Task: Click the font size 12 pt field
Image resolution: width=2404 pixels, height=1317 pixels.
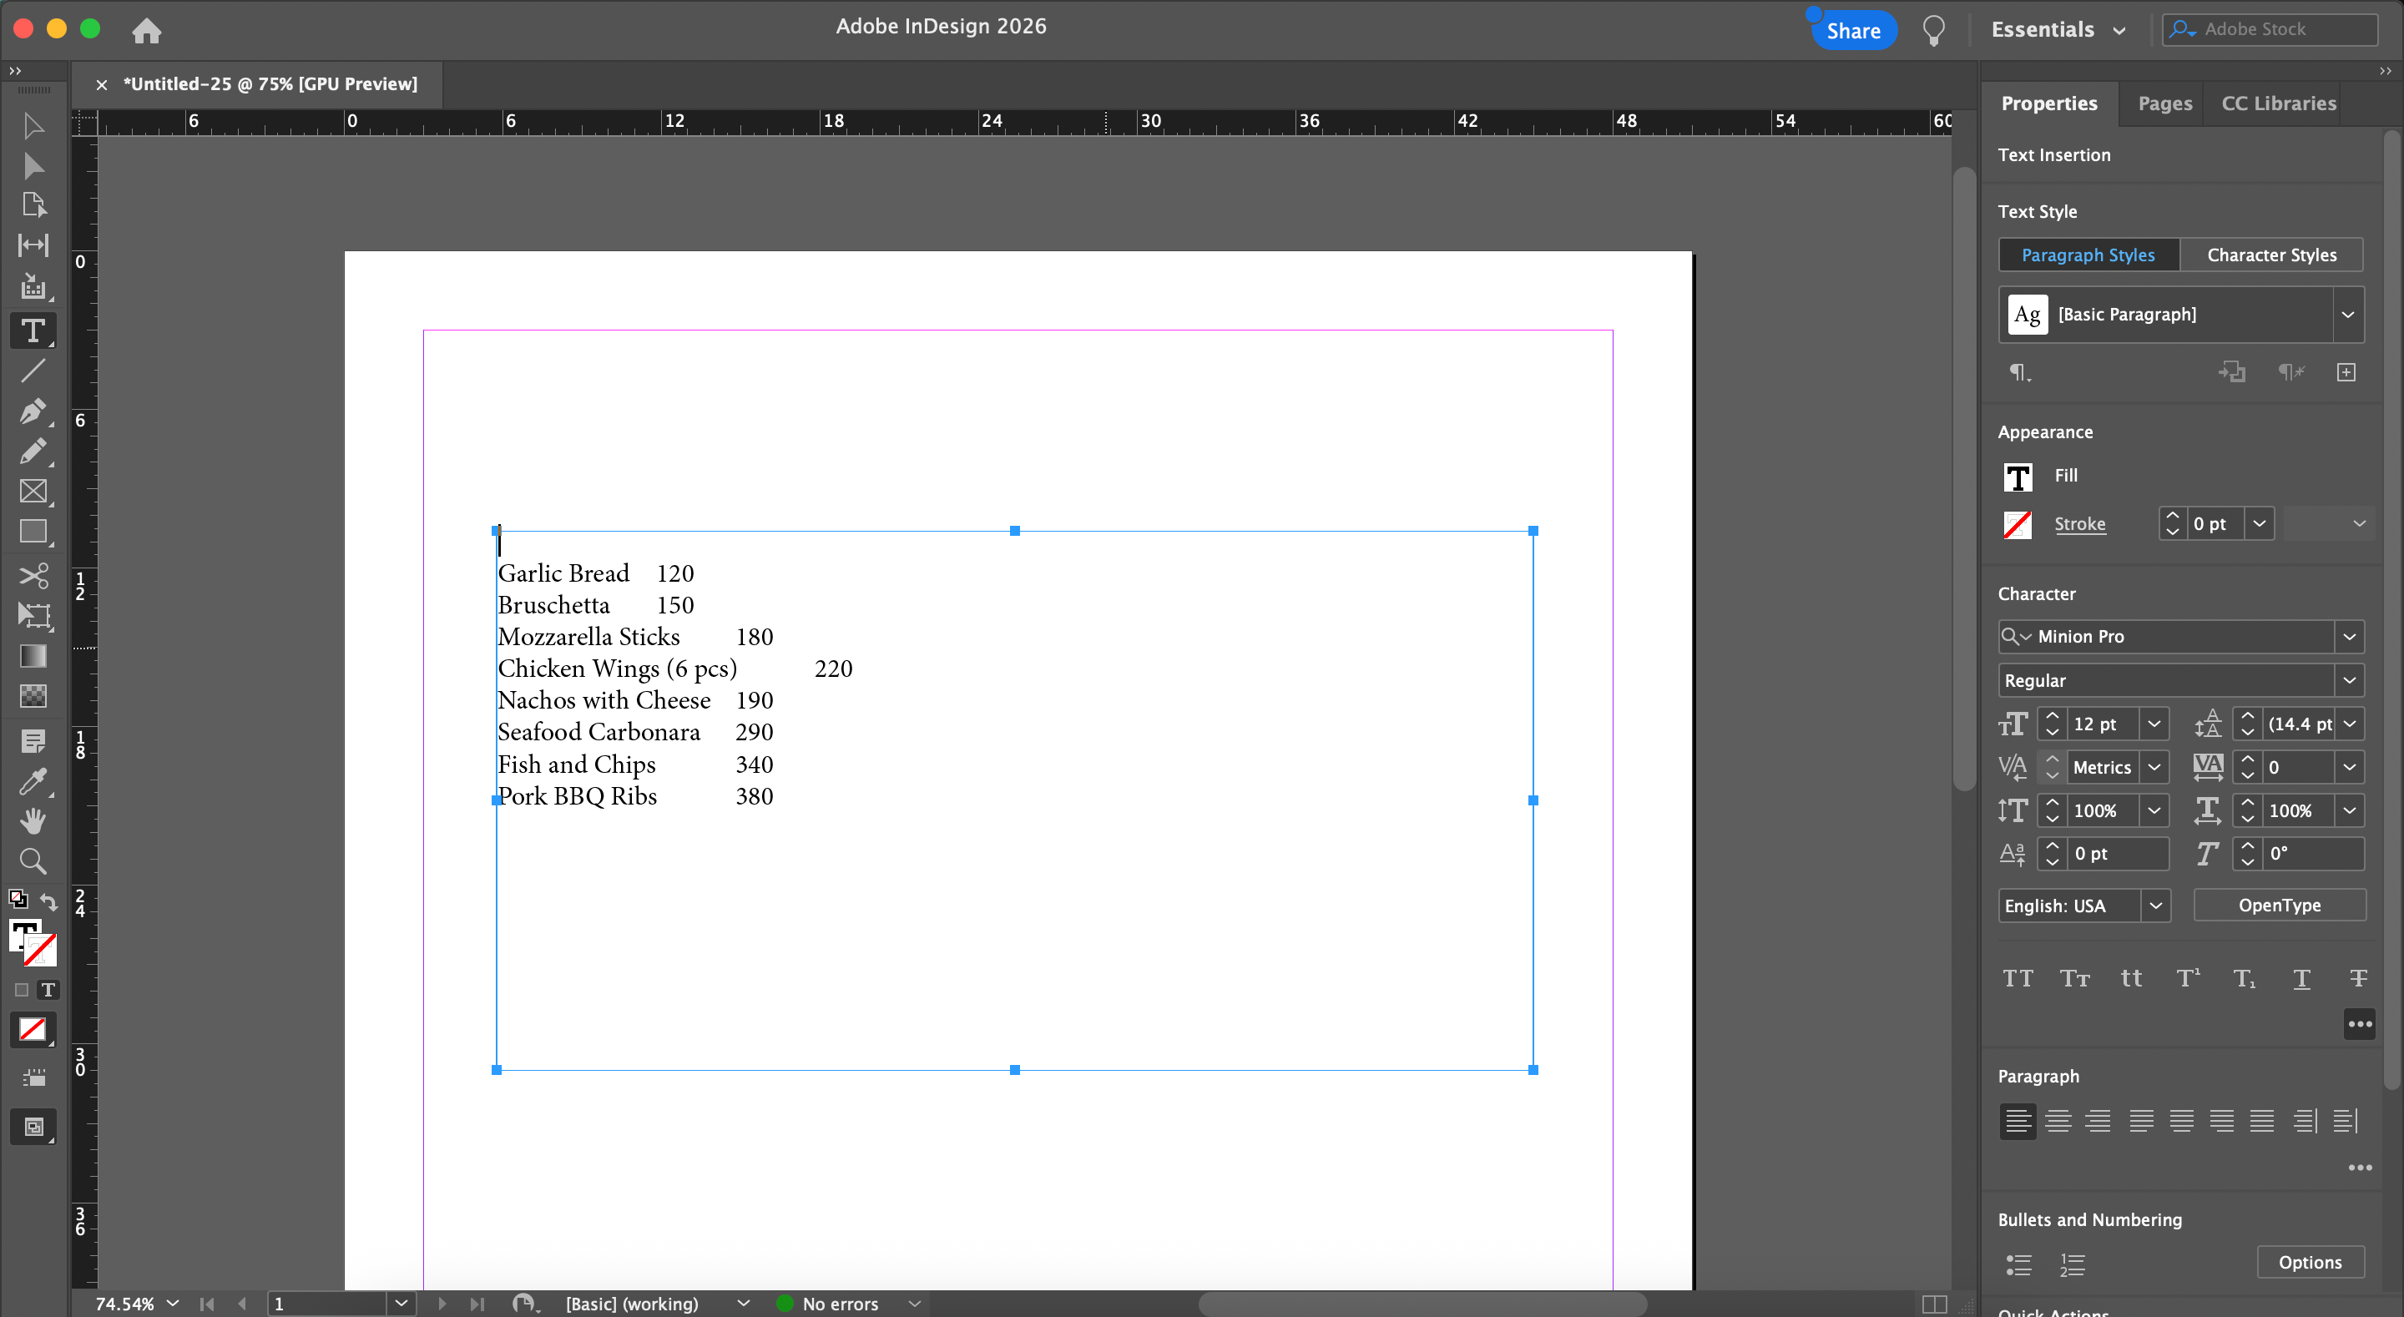Action: pos(2100,724)
